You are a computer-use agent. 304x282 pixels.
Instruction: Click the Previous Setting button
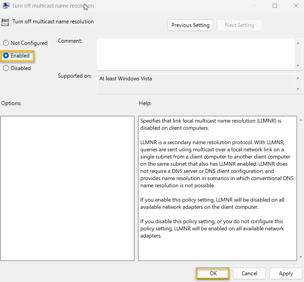[x=190, y=25]
